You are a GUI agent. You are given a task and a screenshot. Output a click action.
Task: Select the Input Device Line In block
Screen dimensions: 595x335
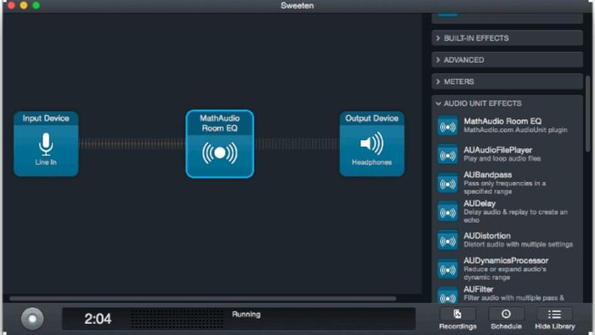pyautogui.click(x=46, y=144)
